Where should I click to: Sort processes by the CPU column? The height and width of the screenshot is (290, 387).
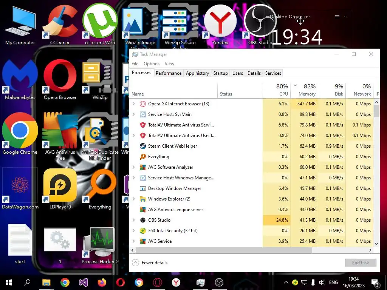pos(277,90)
